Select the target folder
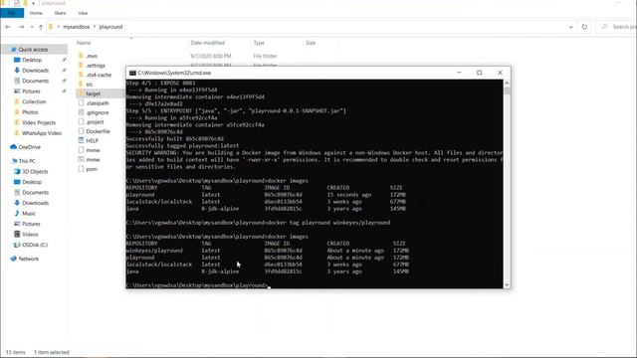This screenshot has width=637, height=358. (x=93, y=93)
